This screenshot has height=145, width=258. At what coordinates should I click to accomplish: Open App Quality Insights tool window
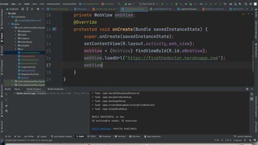(x=62, y=137)
